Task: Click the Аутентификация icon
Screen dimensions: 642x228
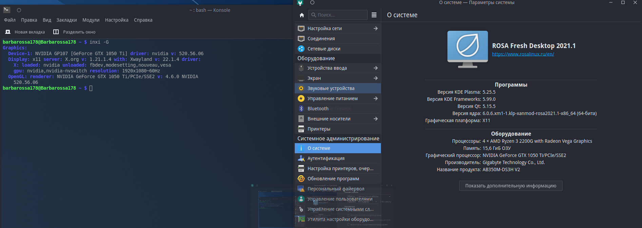Action: click(x=301, y=158)
